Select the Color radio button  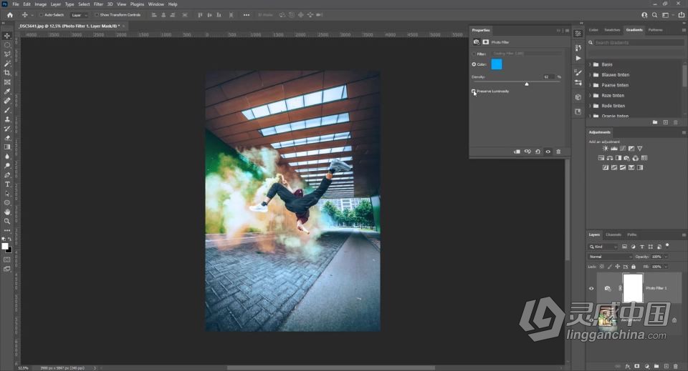(474, 64)
